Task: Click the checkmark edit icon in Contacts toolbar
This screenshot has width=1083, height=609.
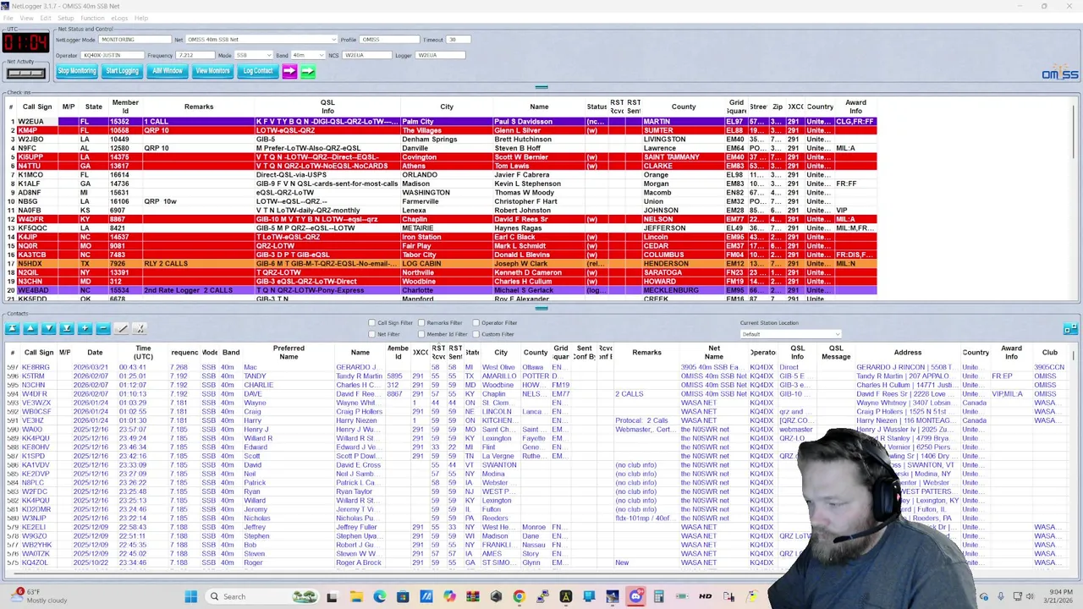Action: coord(122,328)
